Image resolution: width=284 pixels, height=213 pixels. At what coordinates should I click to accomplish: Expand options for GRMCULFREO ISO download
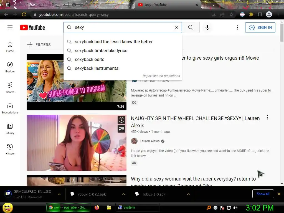click(59, 194)
